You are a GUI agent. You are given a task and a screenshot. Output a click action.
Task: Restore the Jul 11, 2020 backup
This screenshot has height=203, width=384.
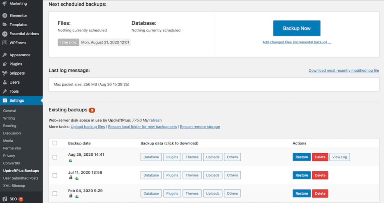click(x=302, y=175)
